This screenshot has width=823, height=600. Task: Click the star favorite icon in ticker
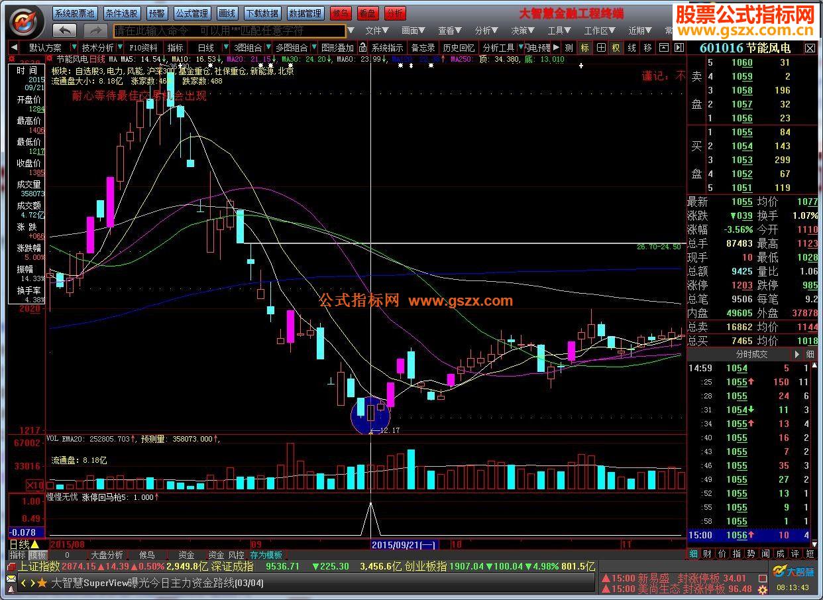click(42, 583)
